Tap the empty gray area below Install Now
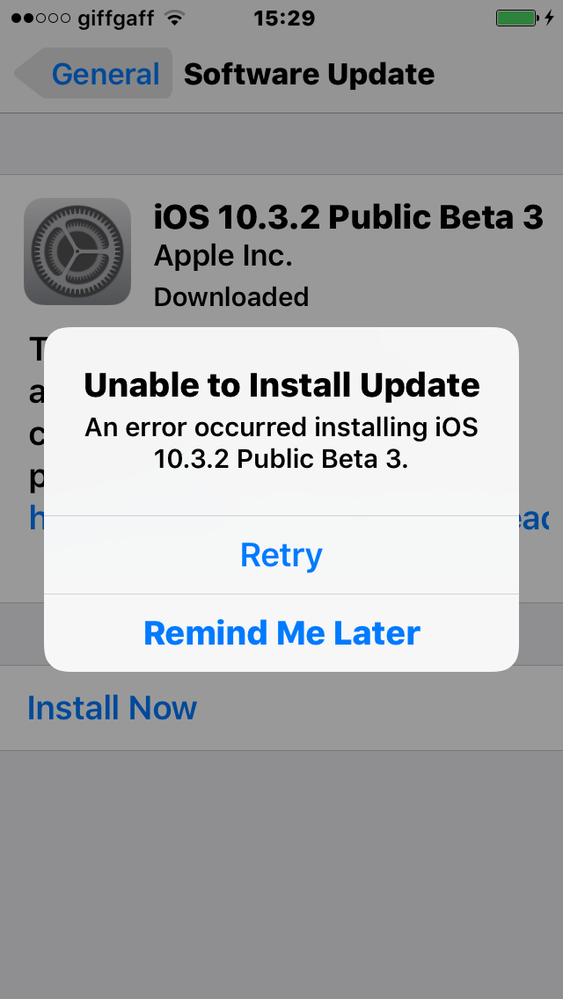 point(281,874)
